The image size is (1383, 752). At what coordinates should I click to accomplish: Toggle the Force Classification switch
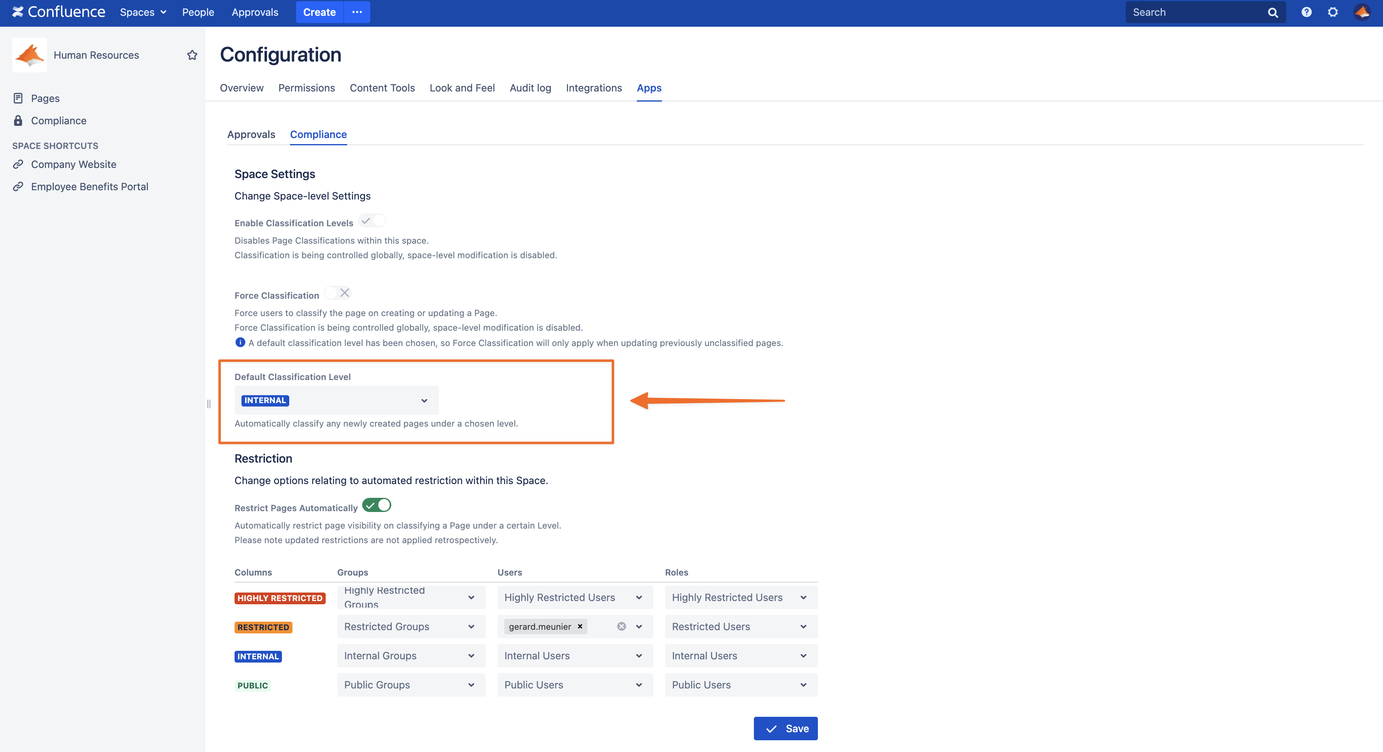click(338, 293)
